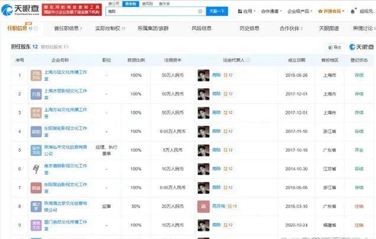The height and width of the screenshot is (239, 376).
Task: Click company logo in row 1 dated 2018-06-26
Action: 36,75
